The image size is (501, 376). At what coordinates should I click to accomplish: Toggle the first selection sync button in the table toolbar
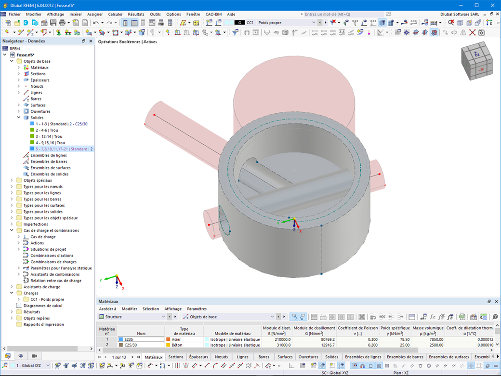click(294, 317)
